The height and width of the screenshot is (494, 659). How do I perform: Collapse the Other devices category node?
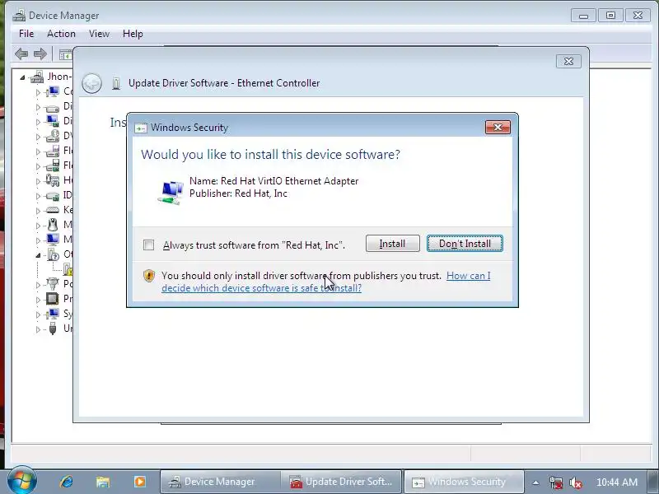38,255
